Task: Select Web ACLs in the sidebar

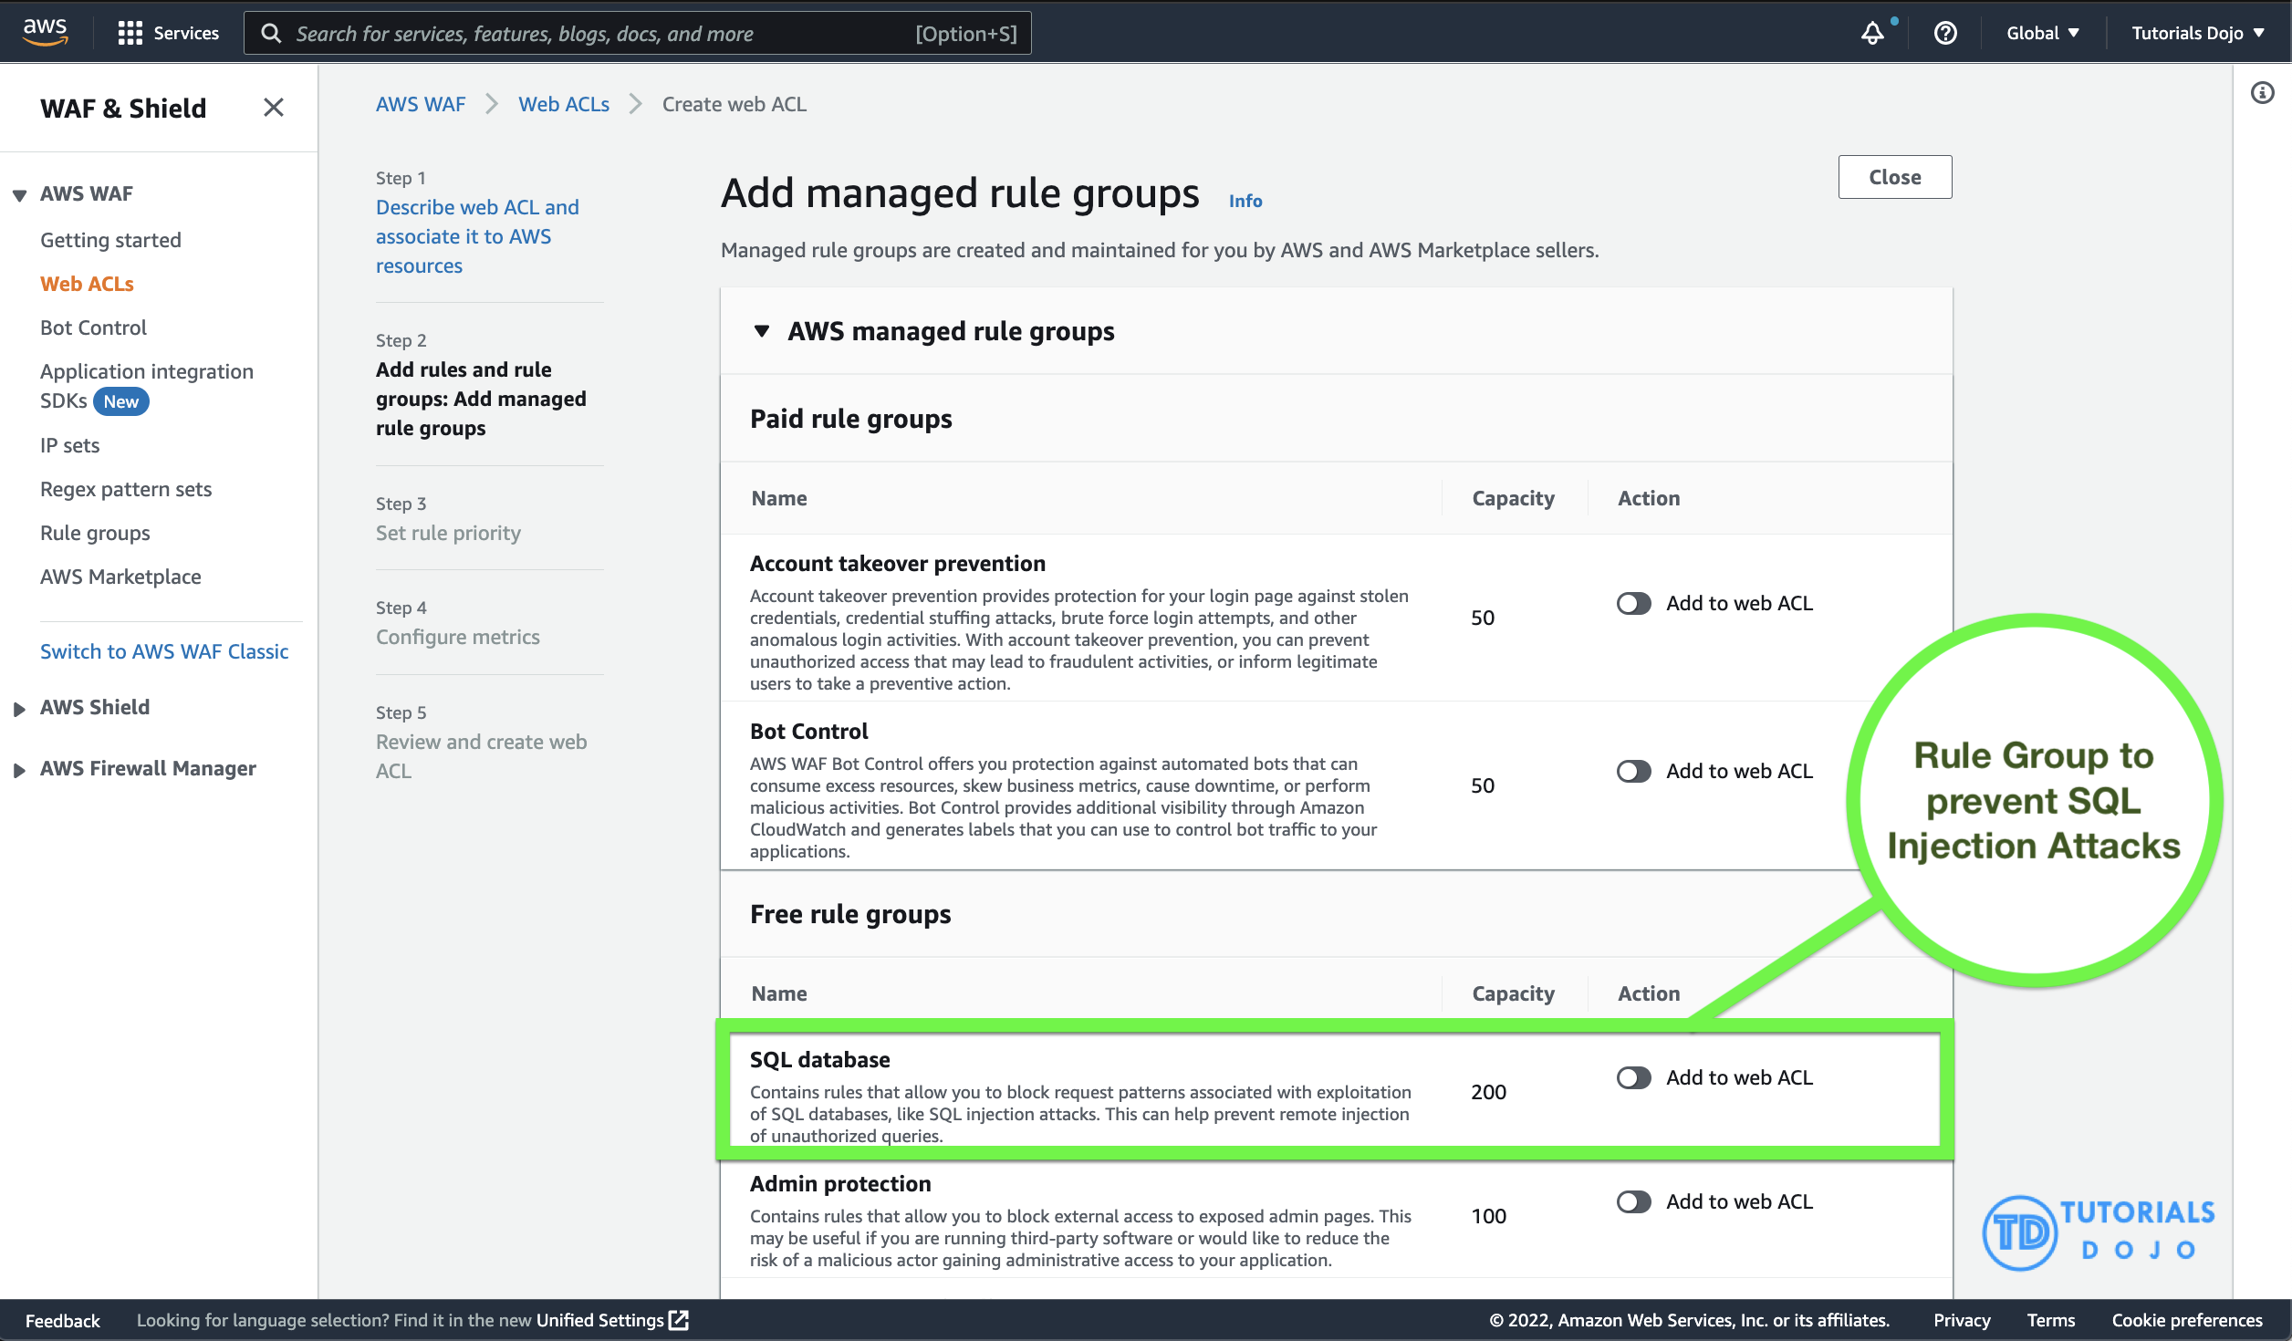Action: pyautogui.click(x=87, y=284)
